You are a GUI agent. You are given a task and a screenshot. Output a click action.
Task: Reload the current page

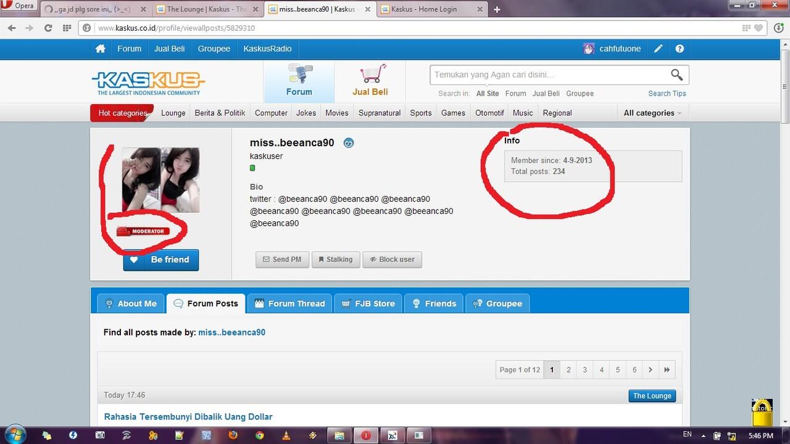[48, 28]
